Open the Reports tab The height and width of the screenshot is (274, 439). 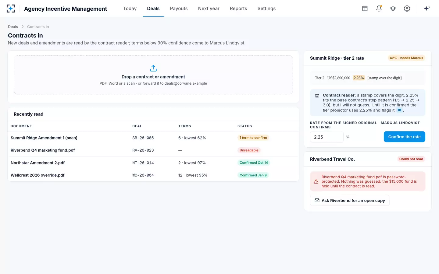tap(238, 9)
